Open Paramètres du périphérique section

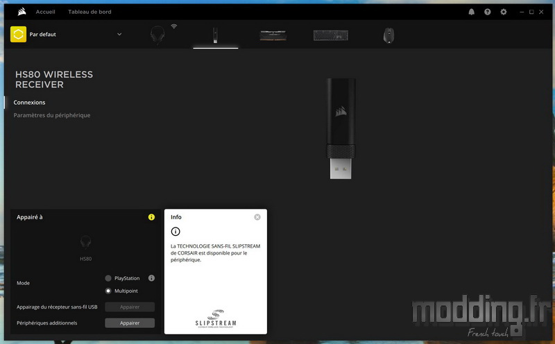(51, 115)
